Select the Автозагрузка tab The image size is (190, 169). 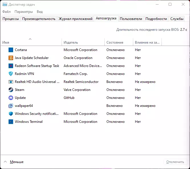pos(106,18)
